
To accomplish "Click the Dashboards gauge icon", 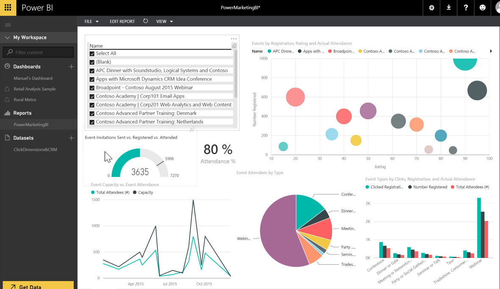I will (x=7, y=67).
